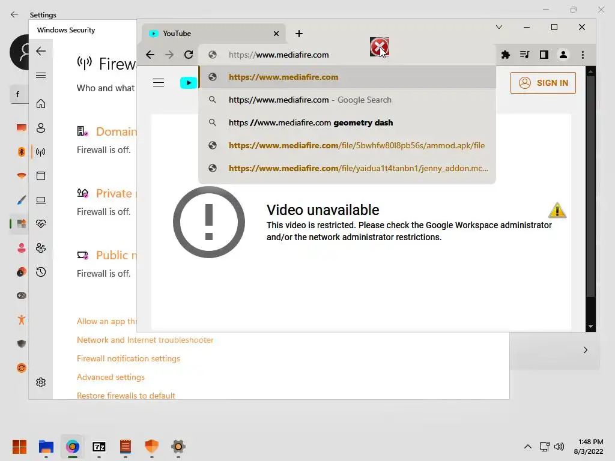
Task: Reload the page with the refresh icon
Action: 189,55
